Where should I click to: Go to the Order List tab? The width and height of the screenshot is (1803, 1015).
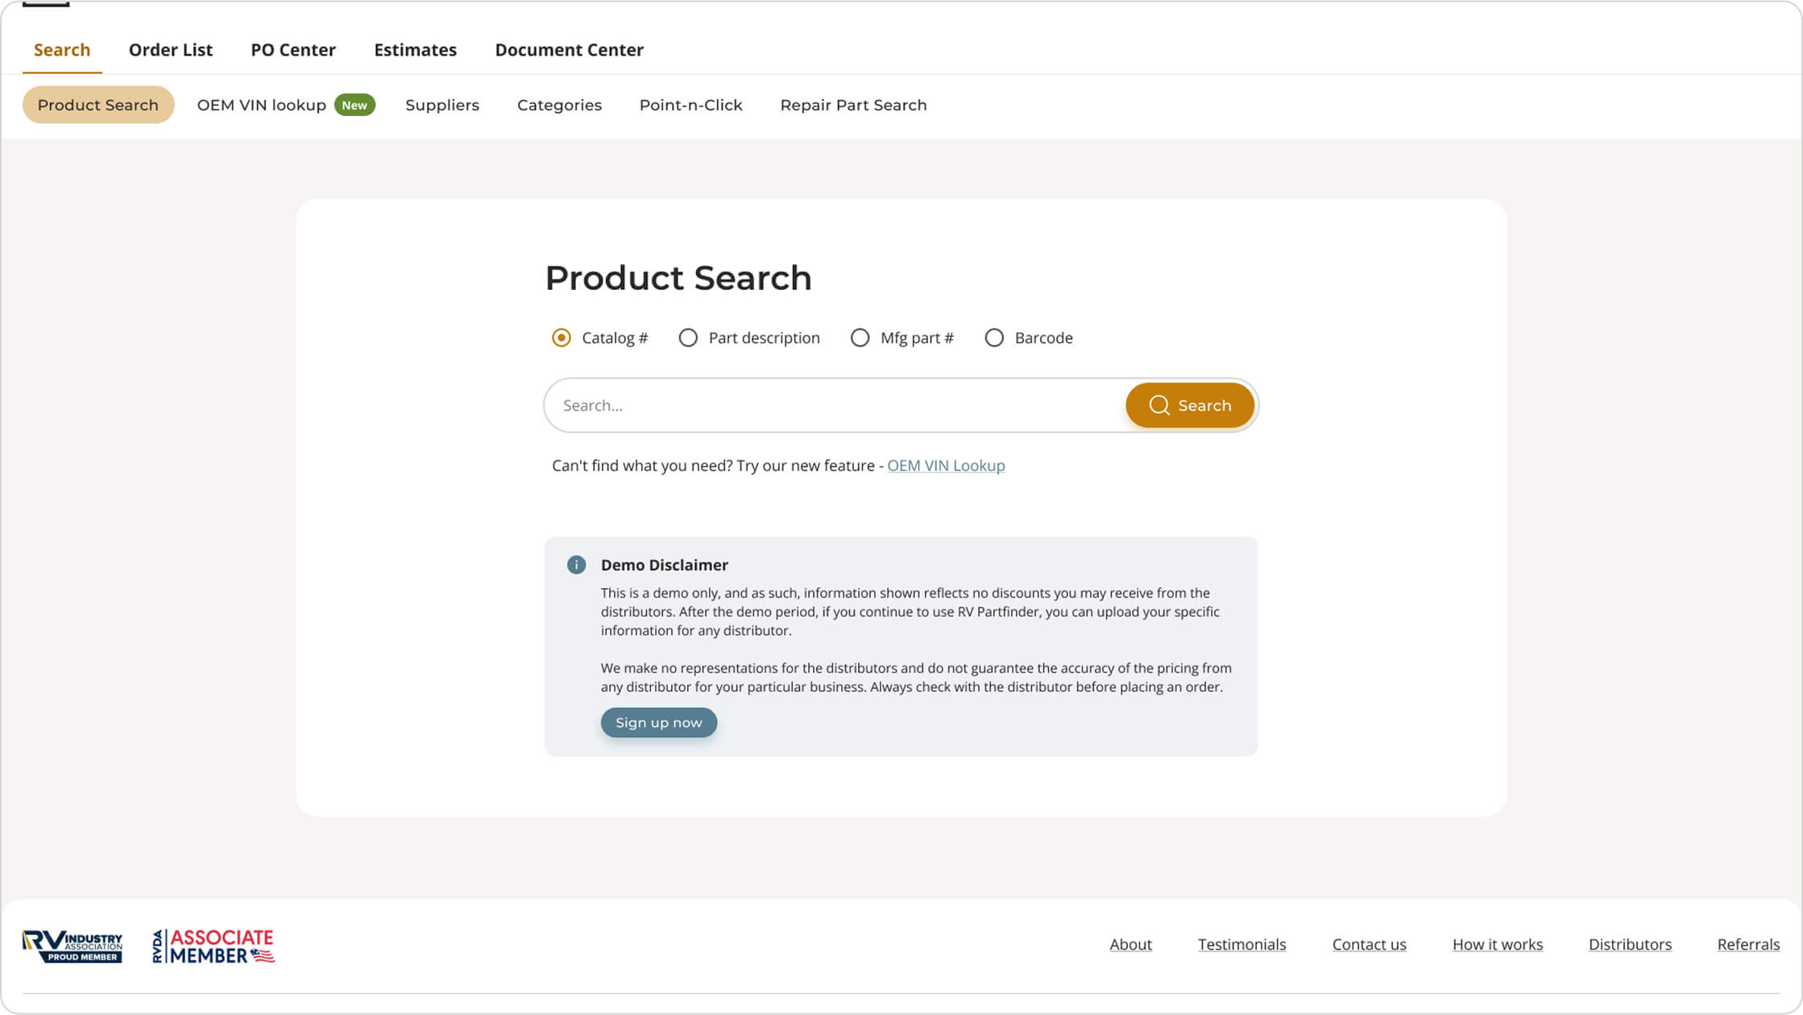[x=171, y=50]
